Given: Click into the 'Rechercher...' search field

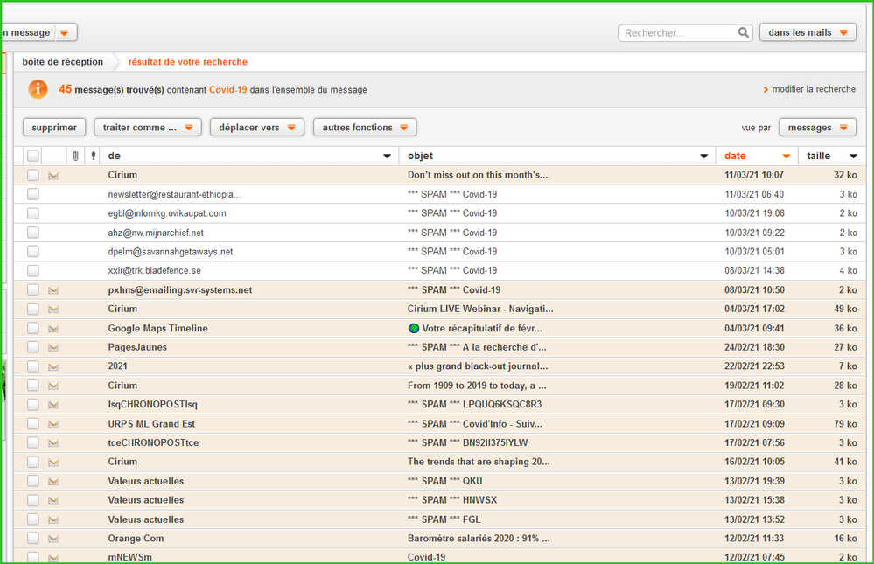Looking at the screenshot, I should tap(678, 33).
